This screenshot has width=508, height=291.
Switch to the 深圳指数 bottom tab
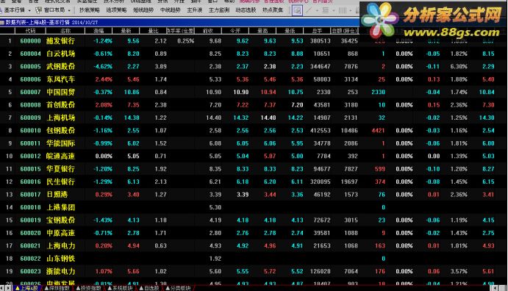[x=57, y=288]
